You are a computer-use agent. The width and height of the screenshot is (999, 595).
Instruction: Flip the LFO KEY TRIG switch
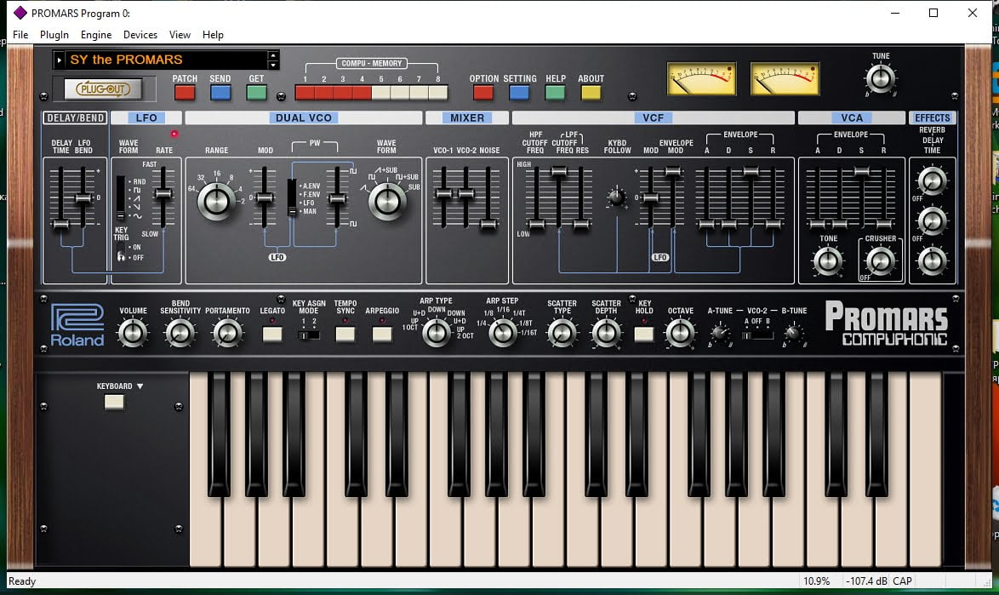tap(121, 252)
